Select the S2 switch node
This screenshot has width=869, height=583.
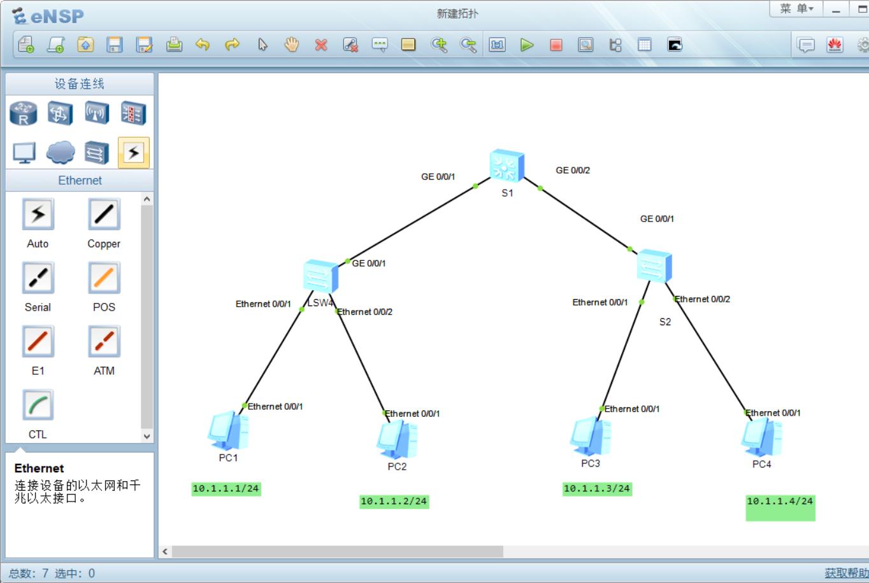[x=654, y=266]
